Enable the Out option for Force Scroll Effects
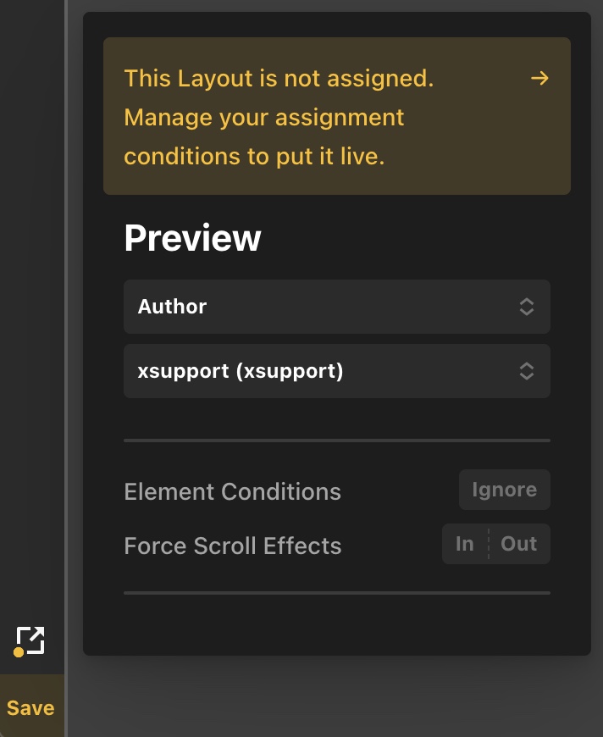 point(519,544)
